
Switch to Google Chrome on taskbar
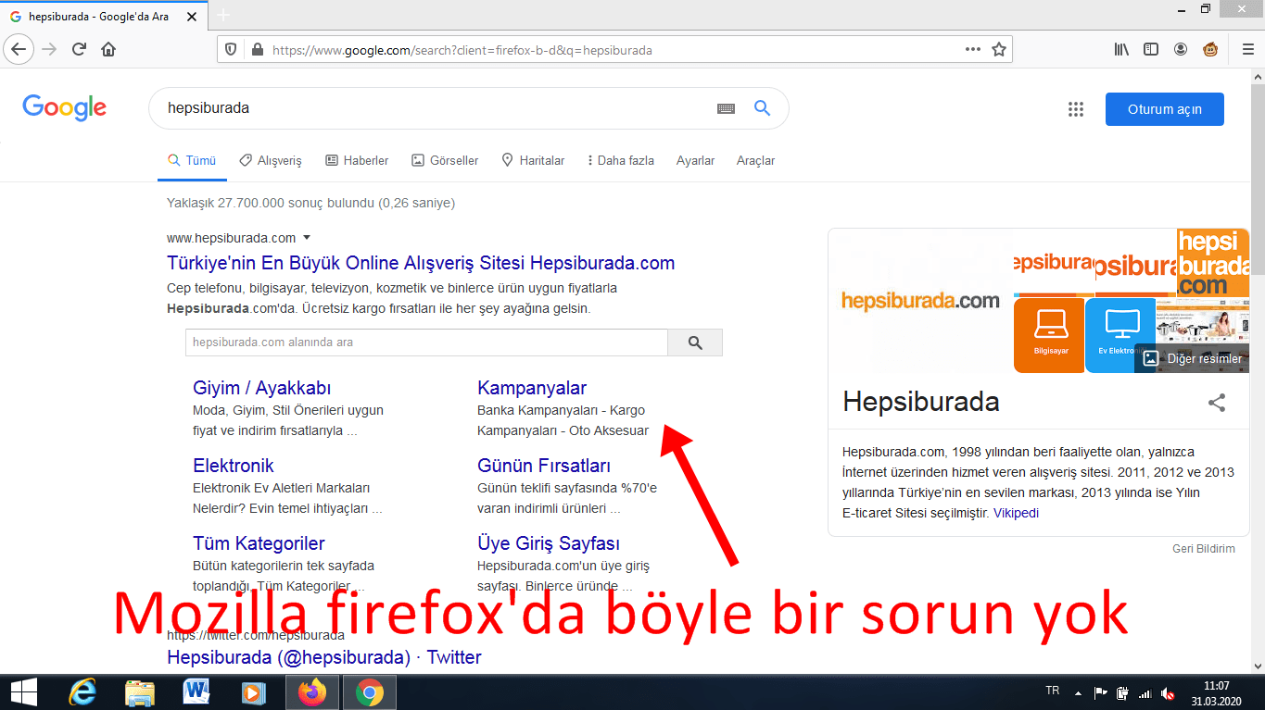point(369,691)
